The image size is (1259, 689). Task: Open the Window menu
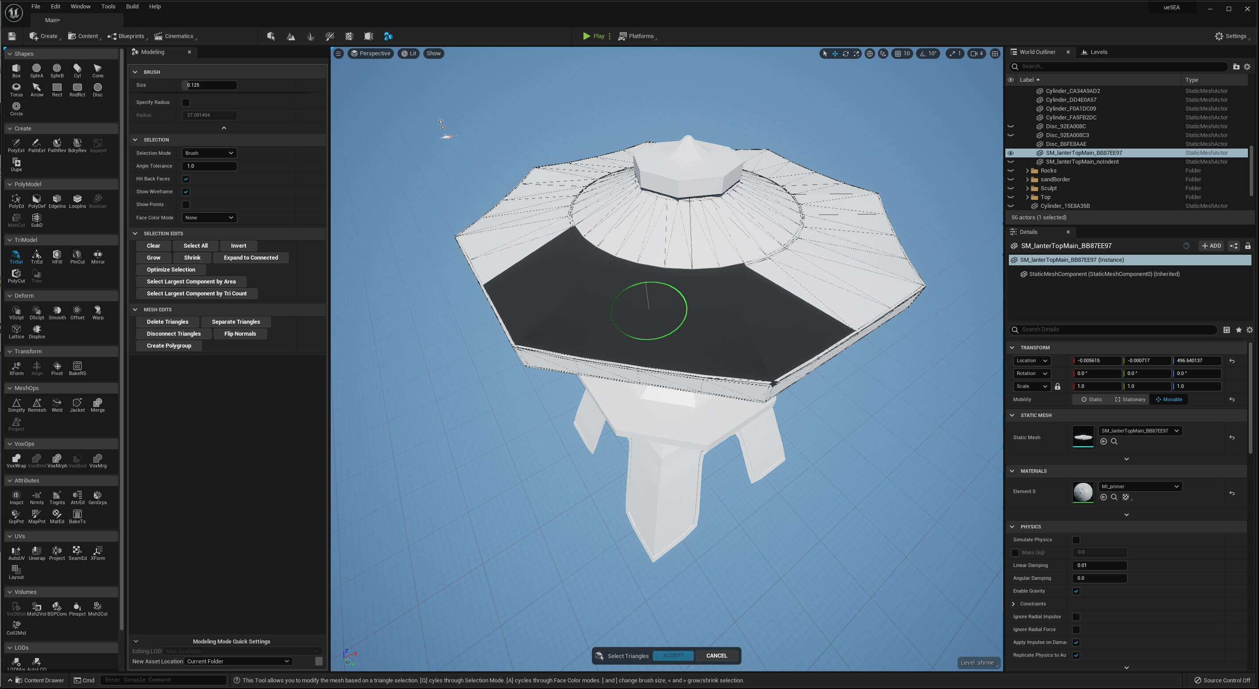pyautogui.click(x=80, y=6)
